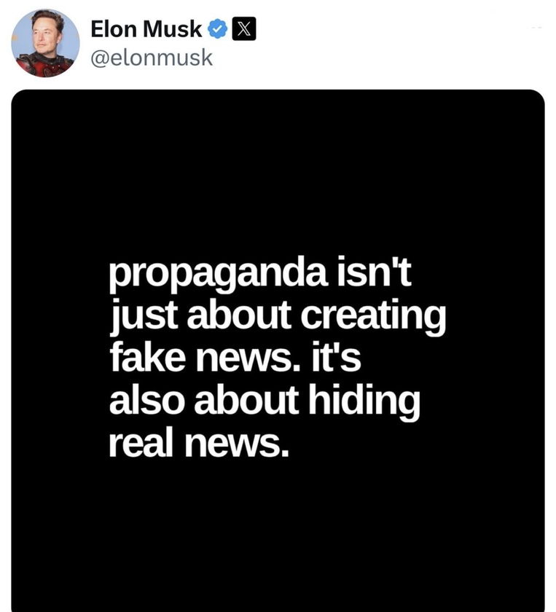Open the faint more options menu at top right
The width and height of the screenshot is (556, 612).
(533, 28)
